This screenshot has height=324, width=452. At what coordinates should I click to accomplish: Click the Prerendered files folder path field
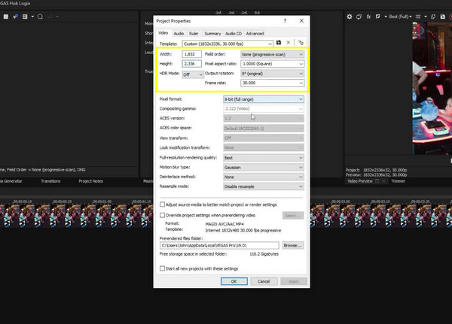click(x=219, y=245)
